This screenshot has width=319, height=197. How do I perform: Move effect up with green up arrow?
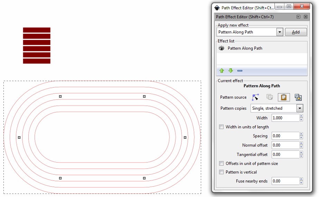pyautogui.click(x=222, y=71)
